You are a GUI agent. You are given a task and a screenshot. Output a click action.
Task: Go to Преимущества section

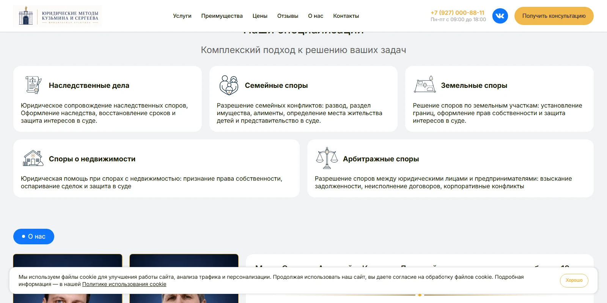tap(222, 16)
